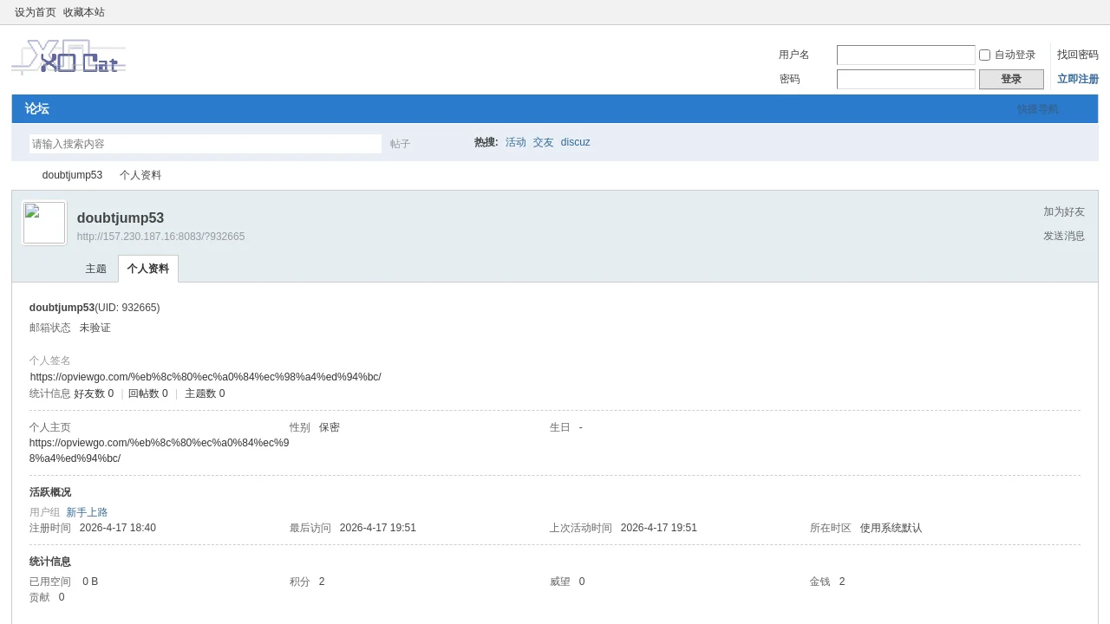Click 设为首页 in the top bar
Image resolution: width=1110 pixels, height=624 pixels.
coord(36,12)
